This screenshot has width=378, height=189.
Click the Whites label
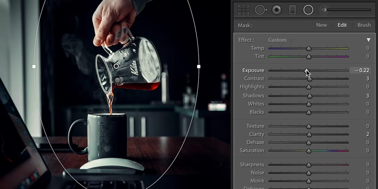click(x=256, y=104)
